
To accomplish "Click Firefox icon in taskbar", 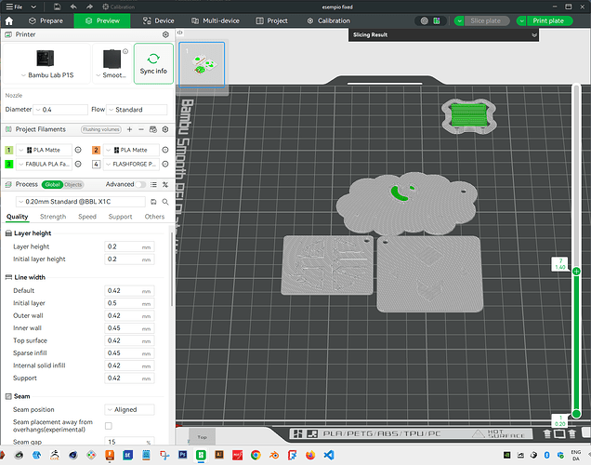I will pos(310,455).
